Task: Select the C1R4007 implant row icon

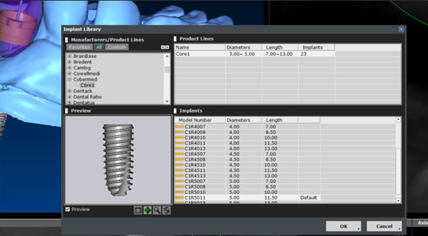Action: [x=179, y=127]
